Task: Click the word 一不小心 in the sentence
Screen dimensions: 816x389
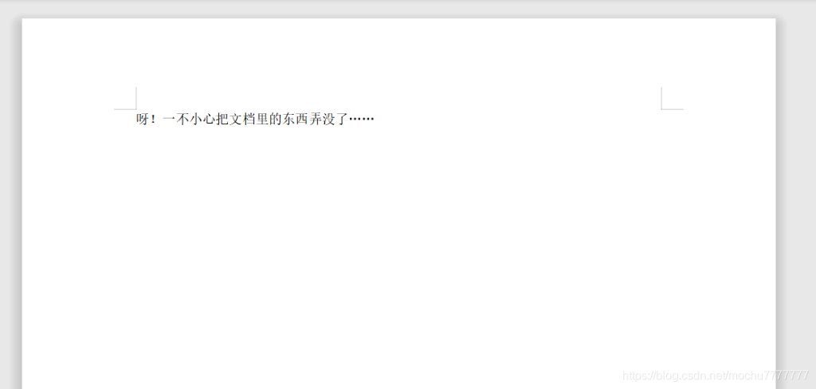Action: tap(188, 120)
